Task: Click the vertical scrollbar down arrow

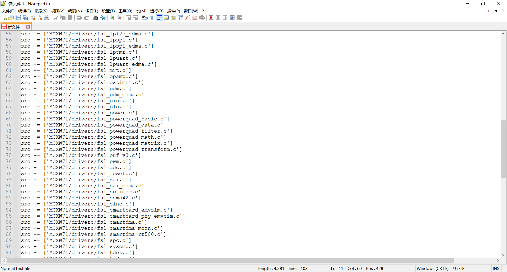Action: click(503, 255)
